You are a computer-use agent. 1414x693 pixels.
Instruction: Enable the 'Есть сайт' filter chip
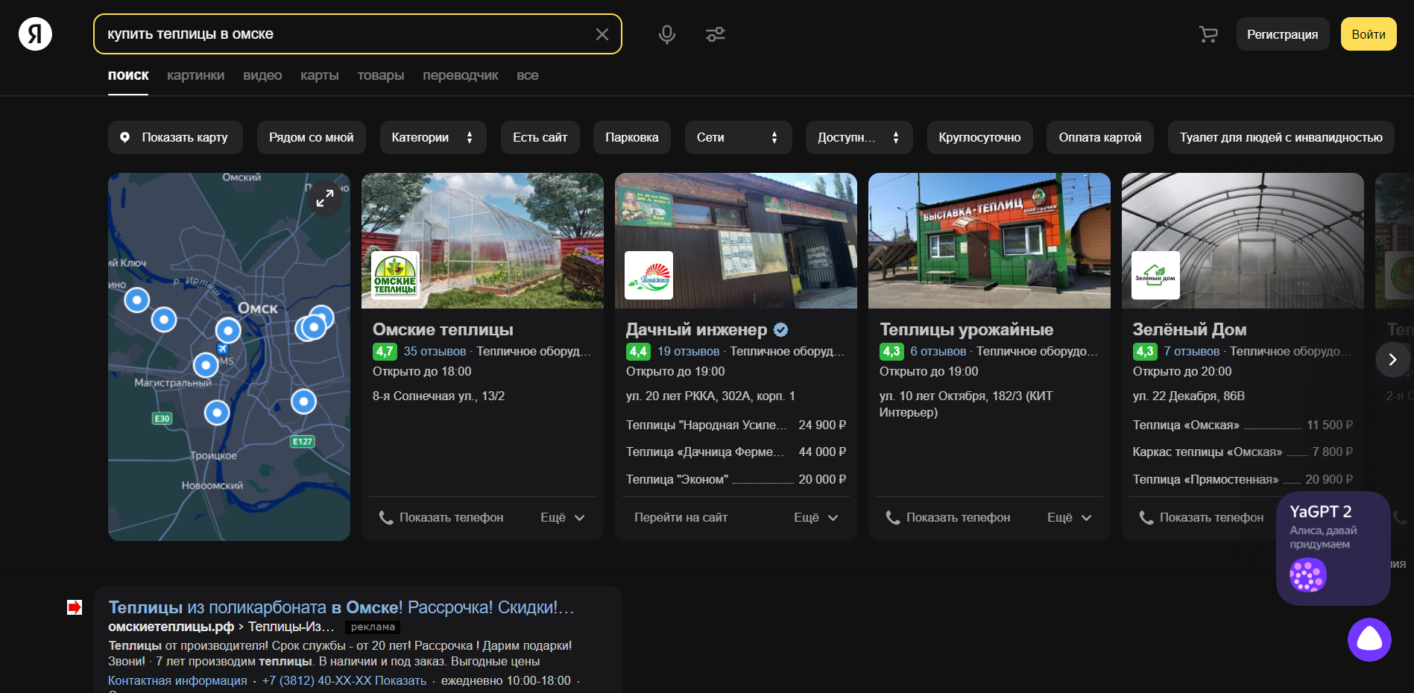[x=540, y=138]
